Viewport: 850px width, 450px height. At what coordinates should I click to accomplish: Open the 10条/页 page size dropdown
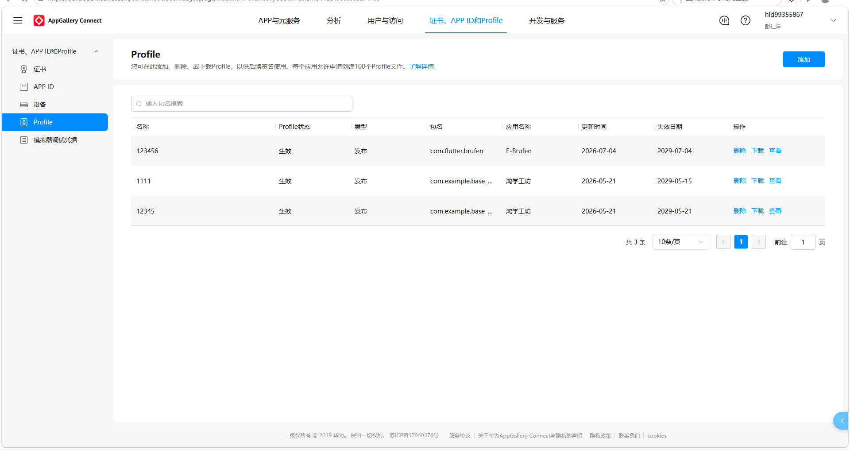point(681,242)
